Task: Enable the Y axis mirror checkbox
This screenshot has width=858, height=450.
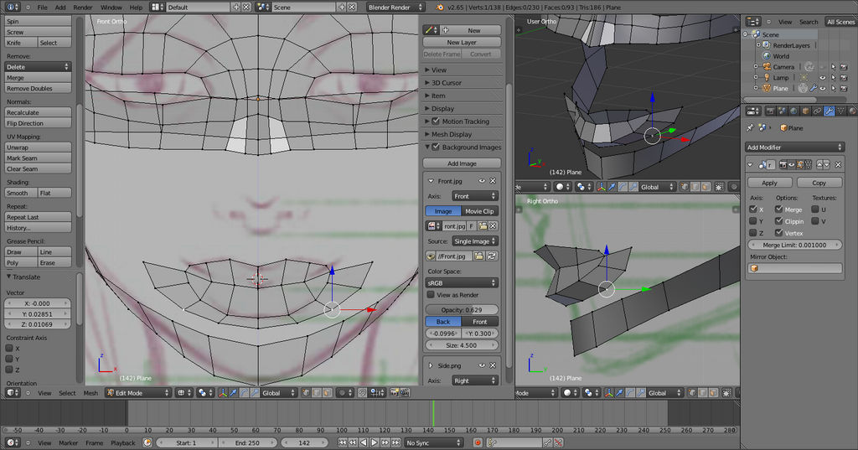Action: pos(754,221)
